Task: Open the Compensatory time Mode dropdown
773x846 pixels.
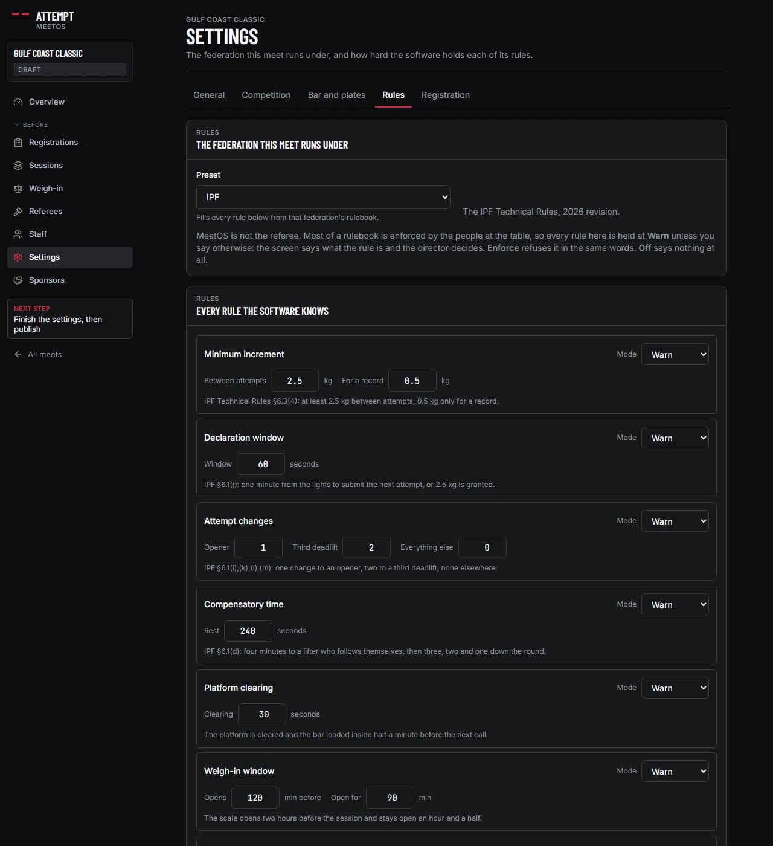Action: [x=675, y=604]
